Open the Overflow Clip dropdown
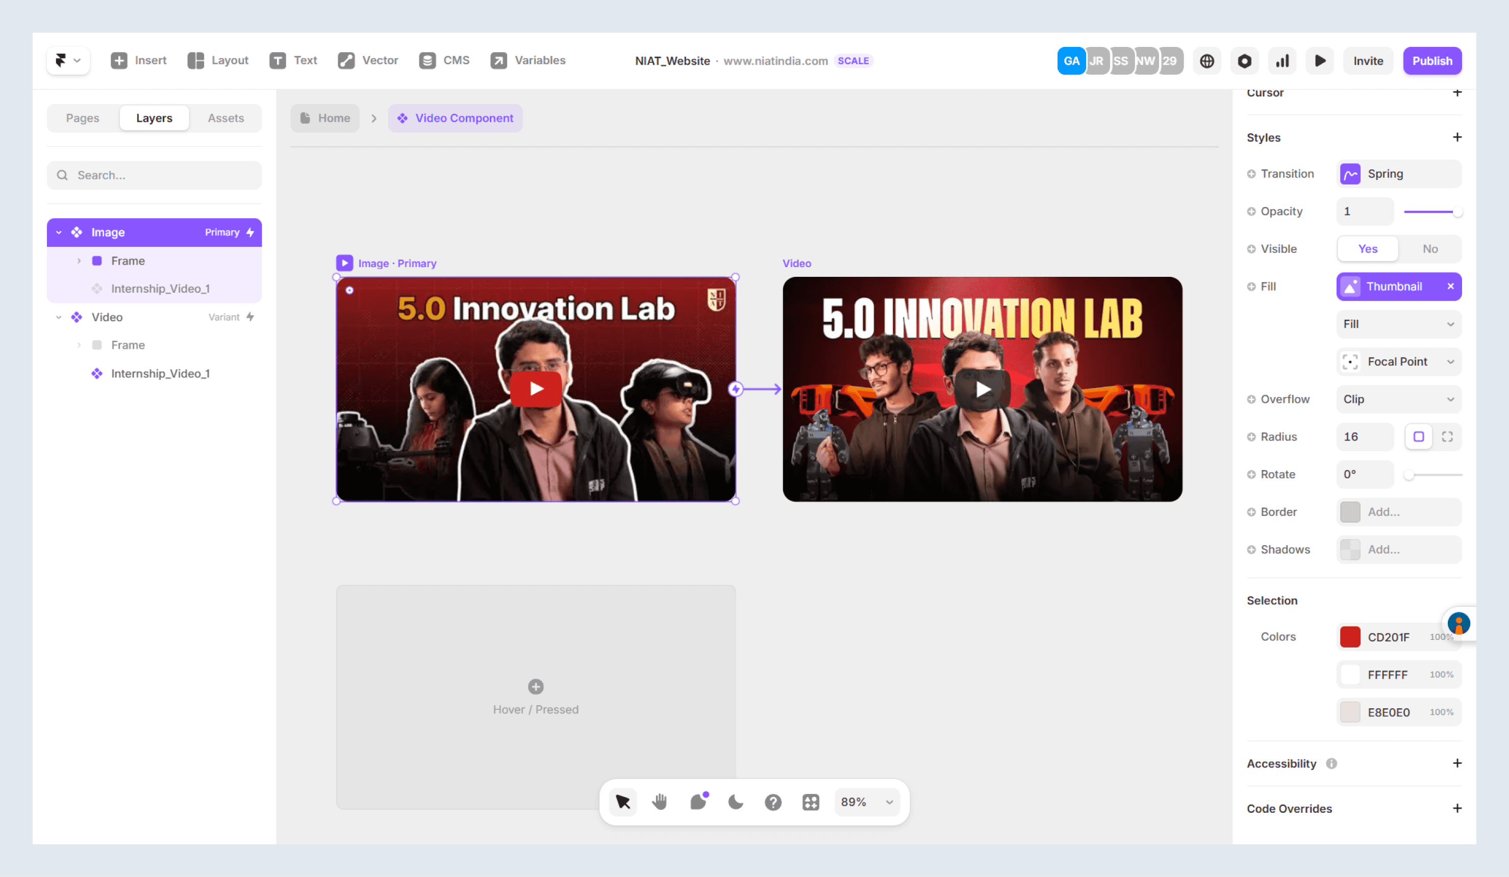 click(x=1398, y=399)
